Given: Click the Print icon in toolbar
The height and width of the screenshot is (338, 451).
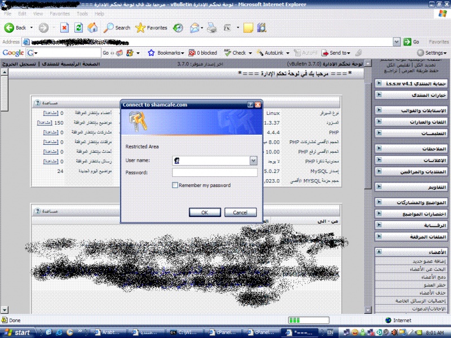Looking at the screenshot, I should [211, 27].
